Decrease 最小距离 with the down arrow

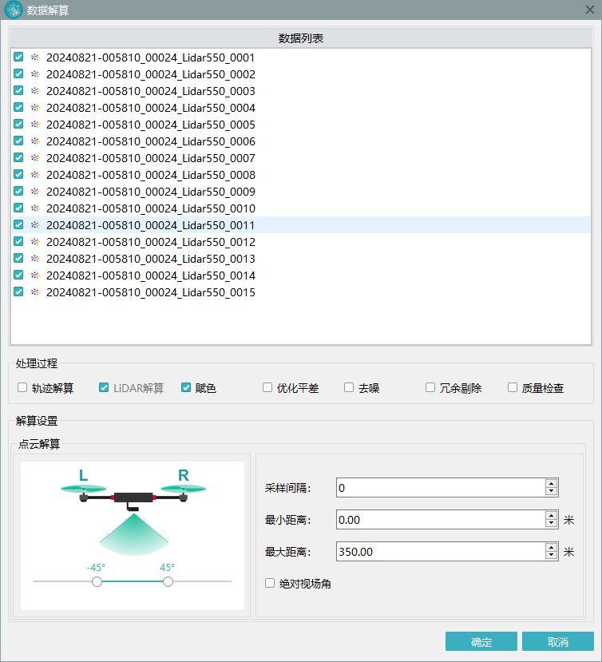pos(551,524)
